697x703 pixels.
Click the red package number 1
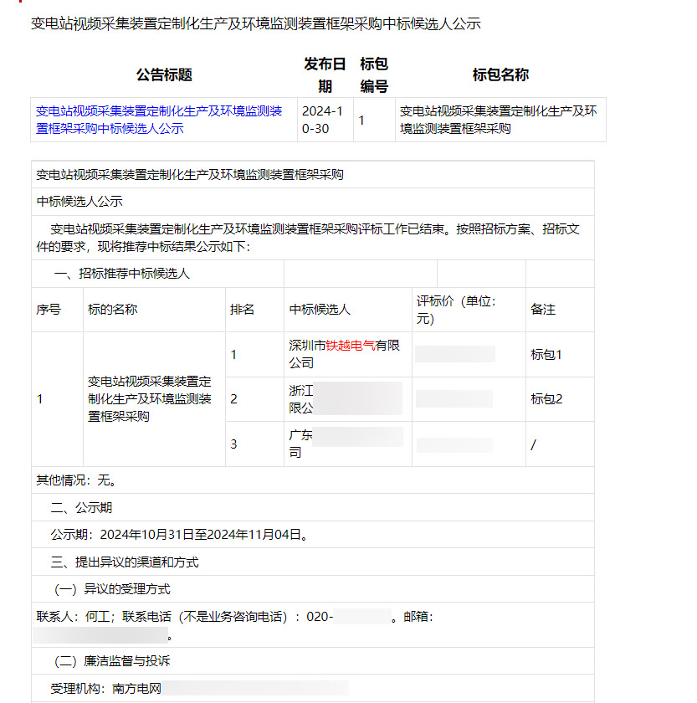tap(361, 120)
